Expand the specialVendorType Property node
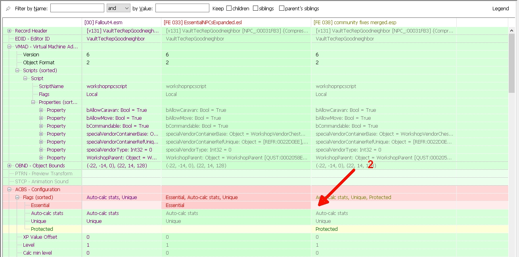519x257 pixels. (x=41, y=150)
